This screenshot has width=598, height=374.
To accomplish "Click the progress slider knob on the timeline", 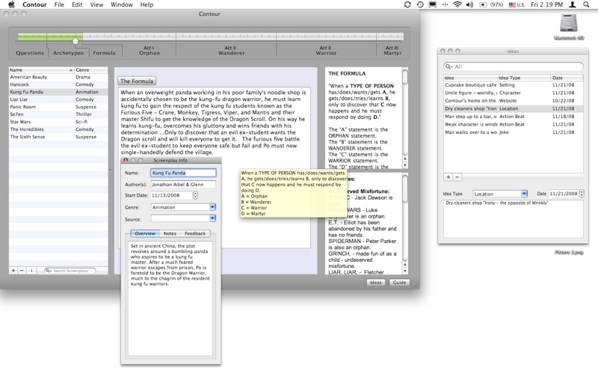I will click(x=75, y=40).
